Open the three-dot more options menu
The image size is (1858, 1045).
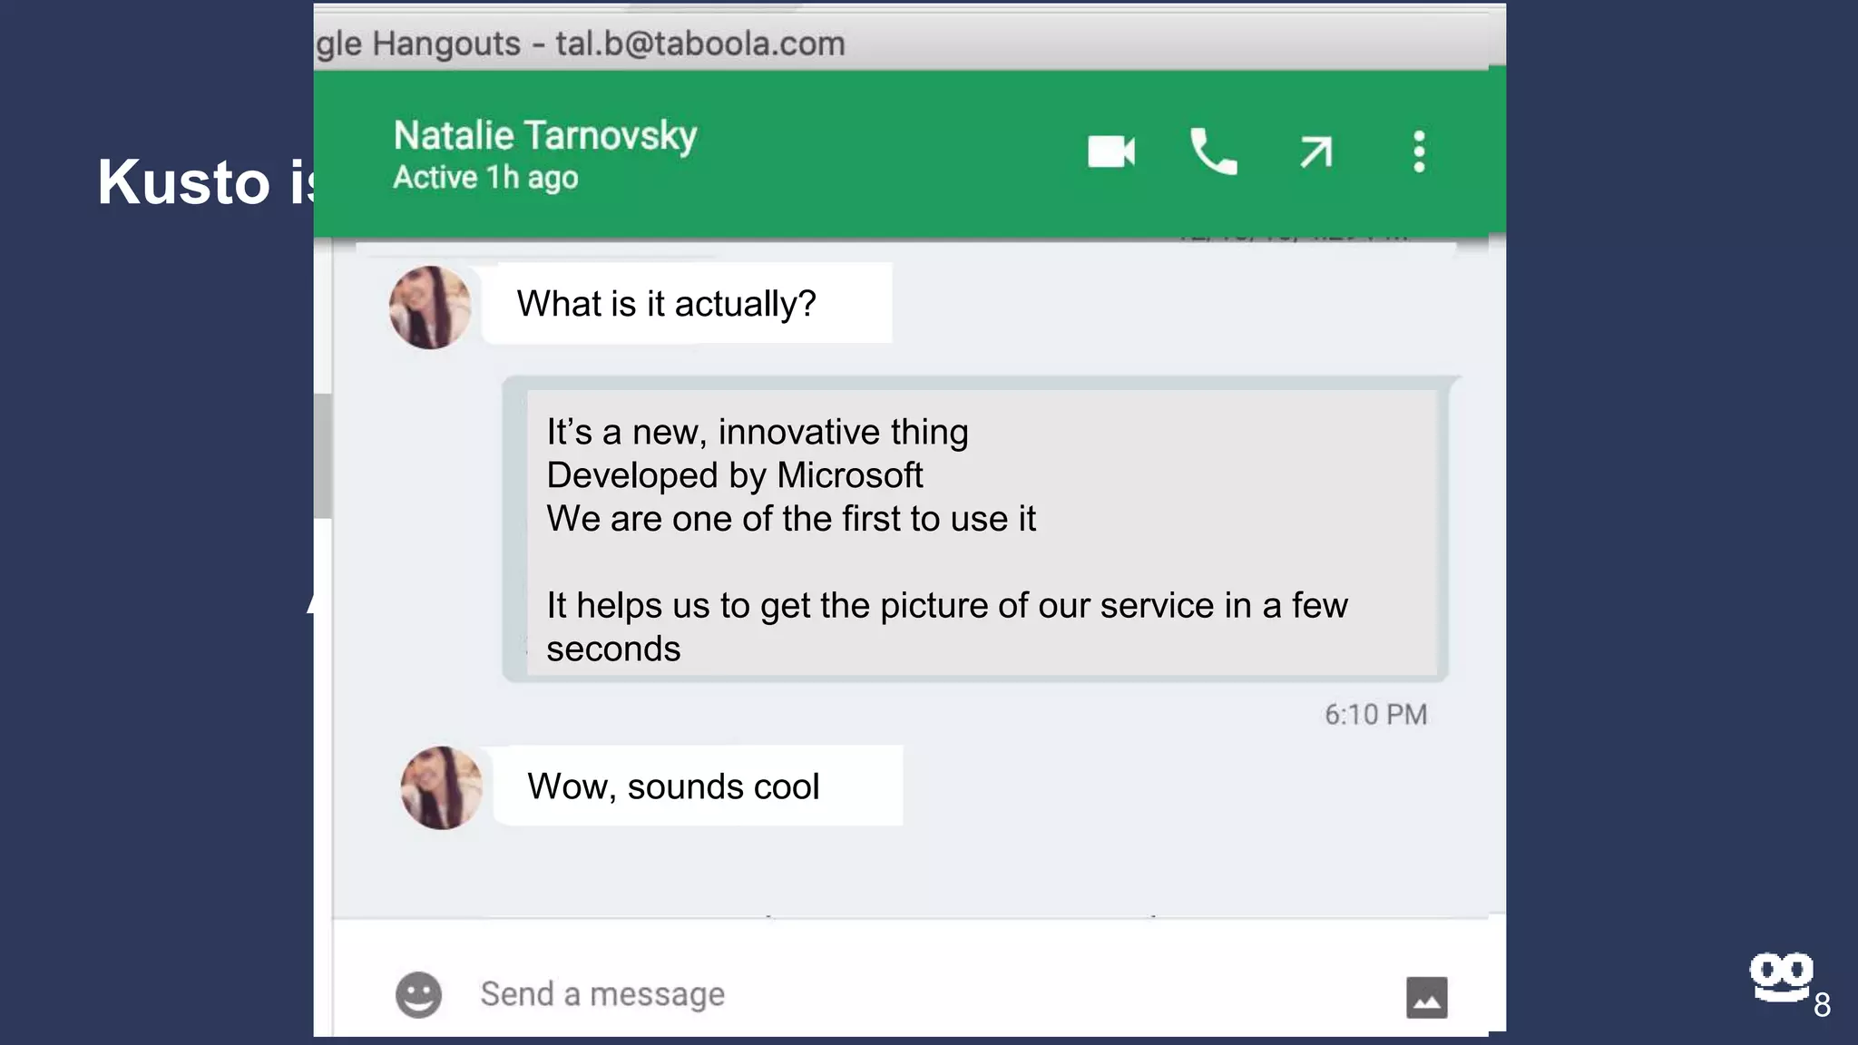point(1419,151)
